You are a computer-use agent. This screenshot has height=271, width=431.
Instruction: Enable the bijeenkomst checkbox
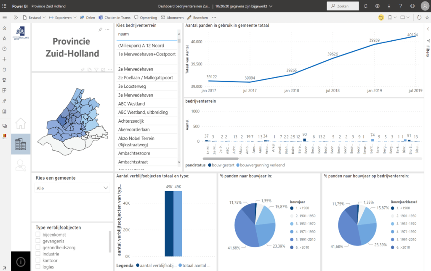tap(37, 235)
